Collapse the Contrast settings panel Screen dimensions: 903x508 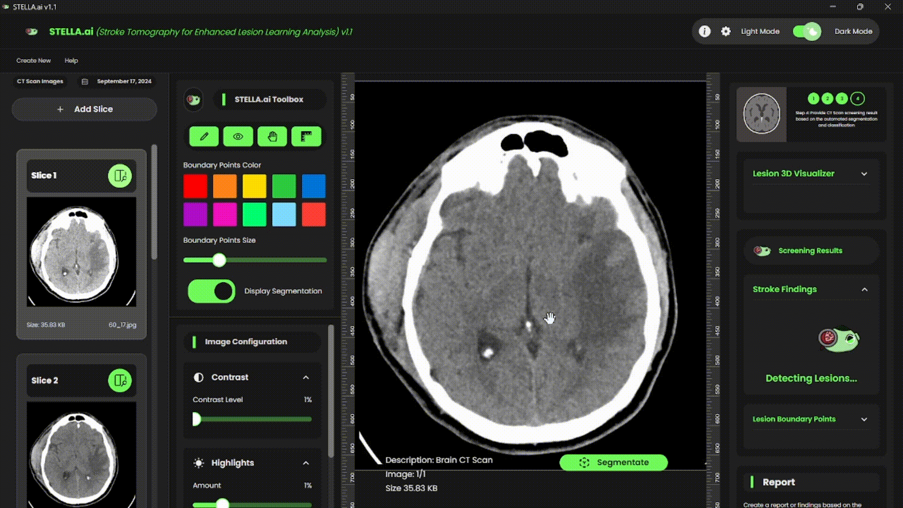click(306, 377)
